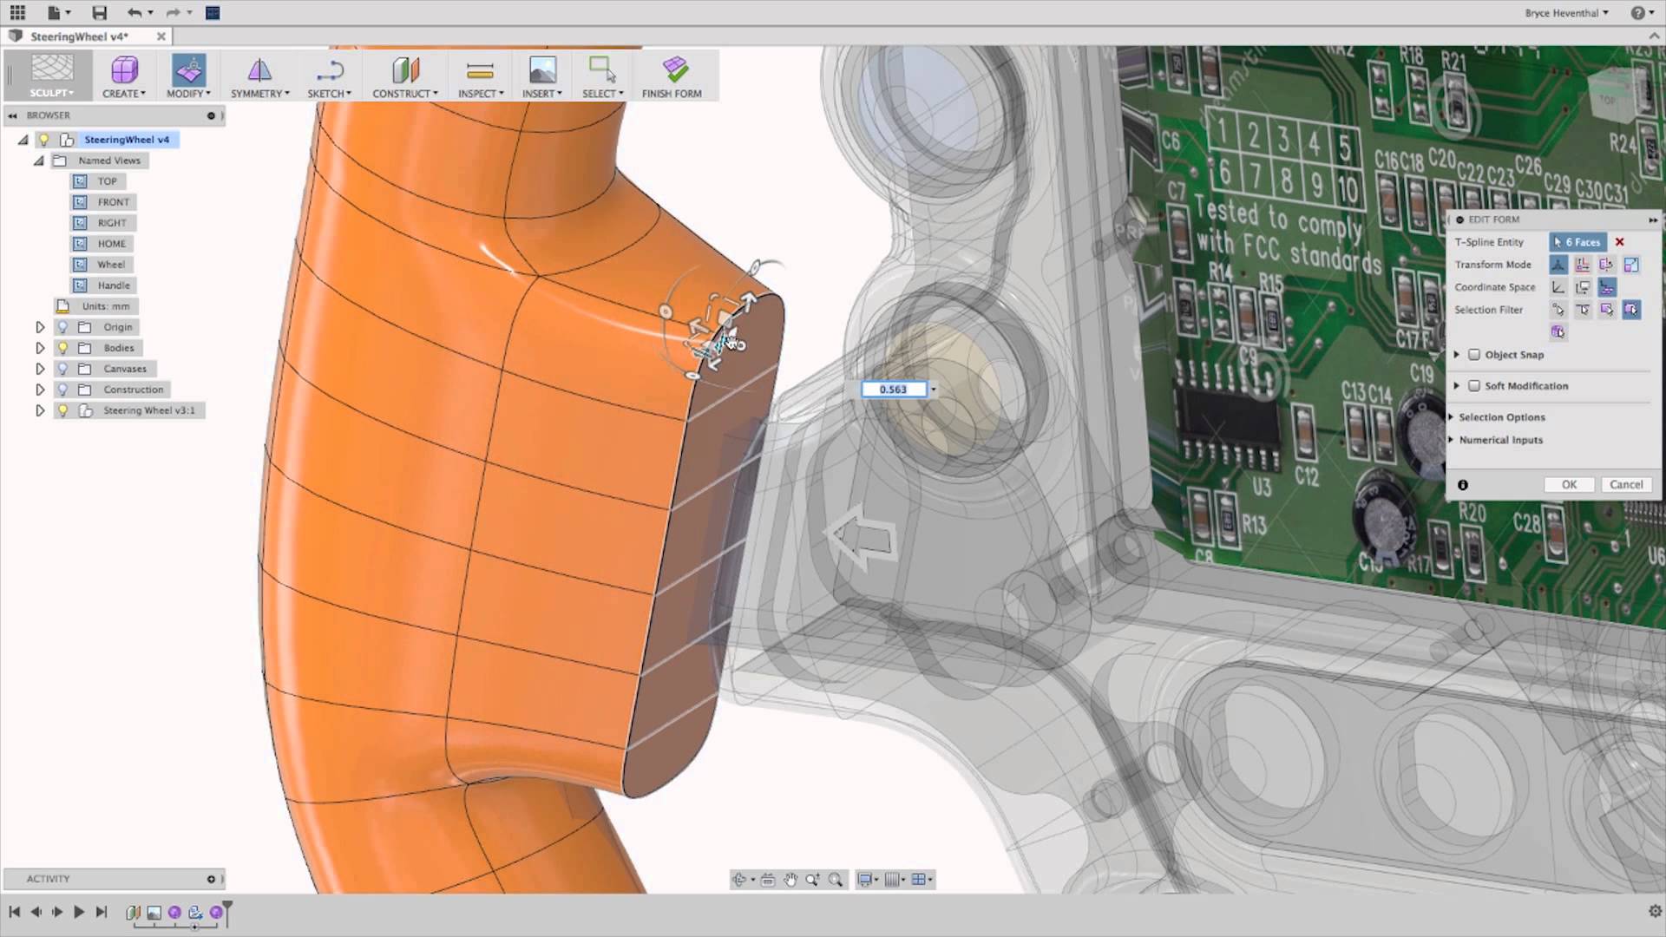The height and width of the screenshot is (937, 1666).
Task: Switch to the SteeringWheel v4 document tab
Action: point(79,36)
